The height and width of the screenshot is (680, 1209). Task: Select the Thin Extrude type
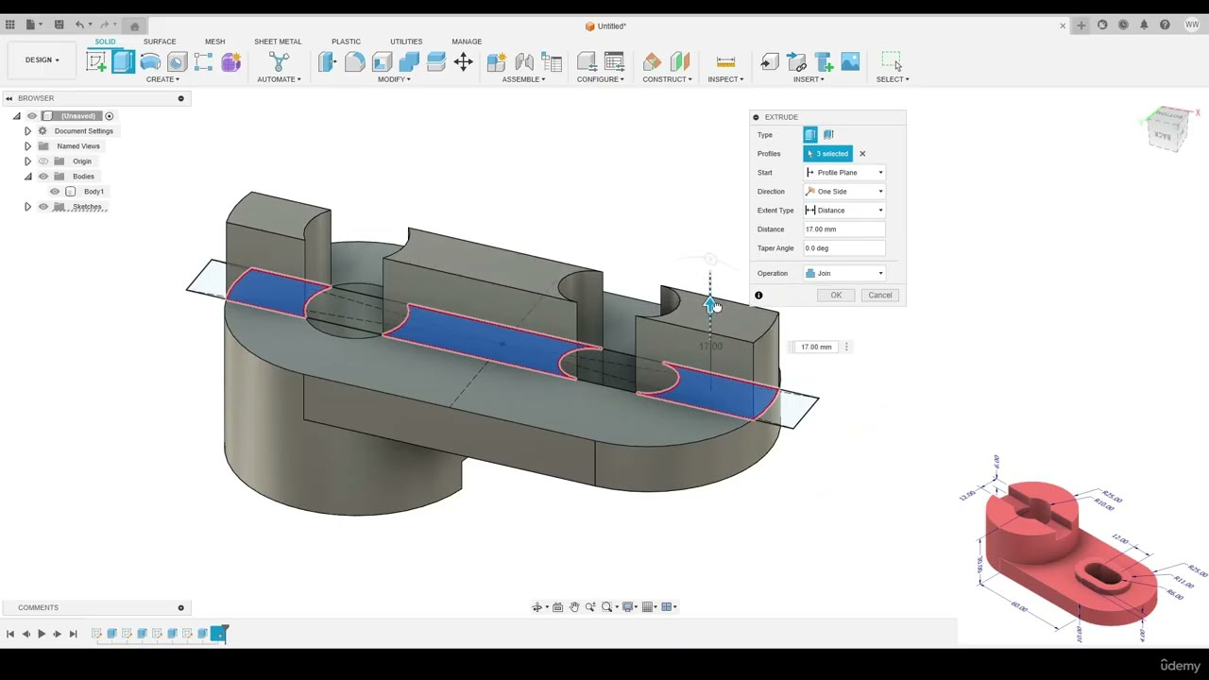coord(828,135)
